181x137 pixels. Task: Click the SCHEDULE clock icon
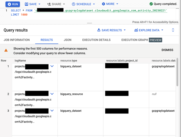coord(74,4)
